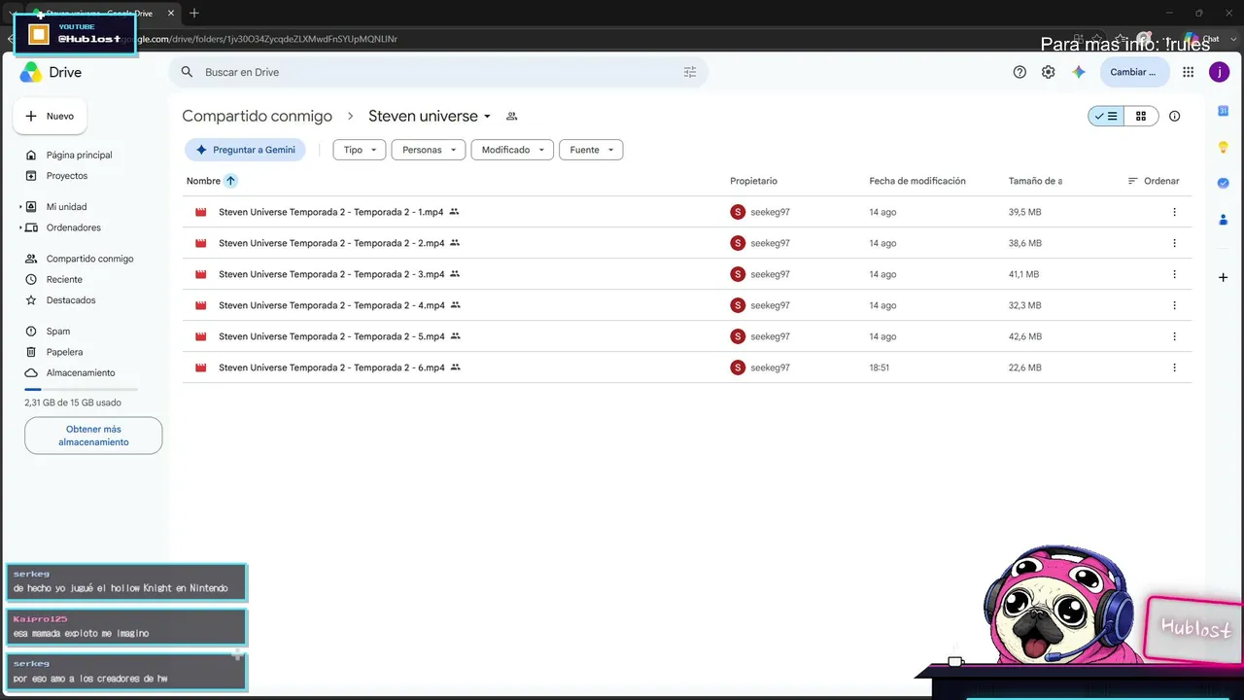
Task: Open the Personas filter dropdown
Action: (x=429, y=150)
